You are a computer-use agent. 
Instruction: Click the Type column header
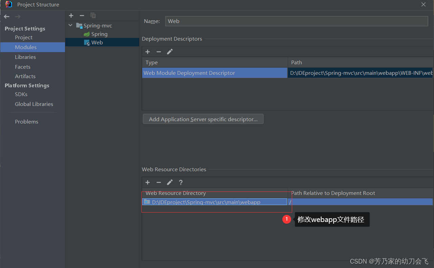215,62
